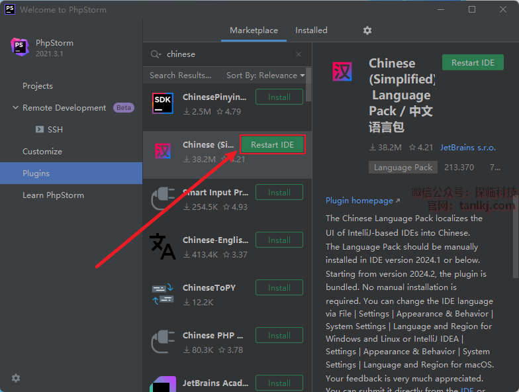Install the Chinese-English plugin
Image resolution: width=519 pixels, height=392 pixels.
point(279,240)
